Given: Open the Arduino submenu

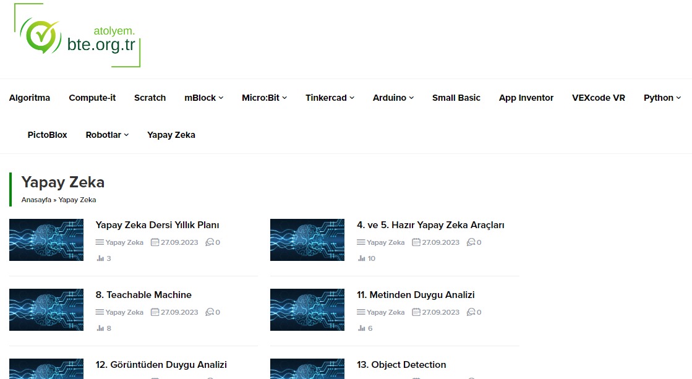Looking at the screenshot, I should pos(393,98).
